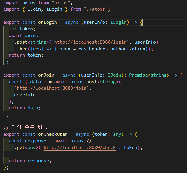The height and width of the screenshot is (173, 187).
Task: Click the Korean comment 회원 유무 체크
Action: [30, 127]
